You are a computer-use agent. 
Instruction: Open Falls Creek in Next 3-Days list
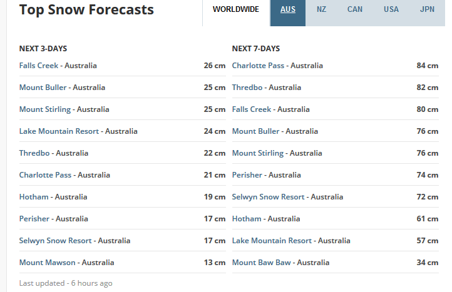coord(40,66)
